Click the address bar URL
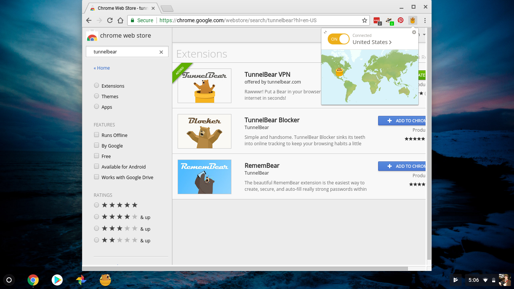This screenshot has width=514, height=289. [x=238, y=20]
